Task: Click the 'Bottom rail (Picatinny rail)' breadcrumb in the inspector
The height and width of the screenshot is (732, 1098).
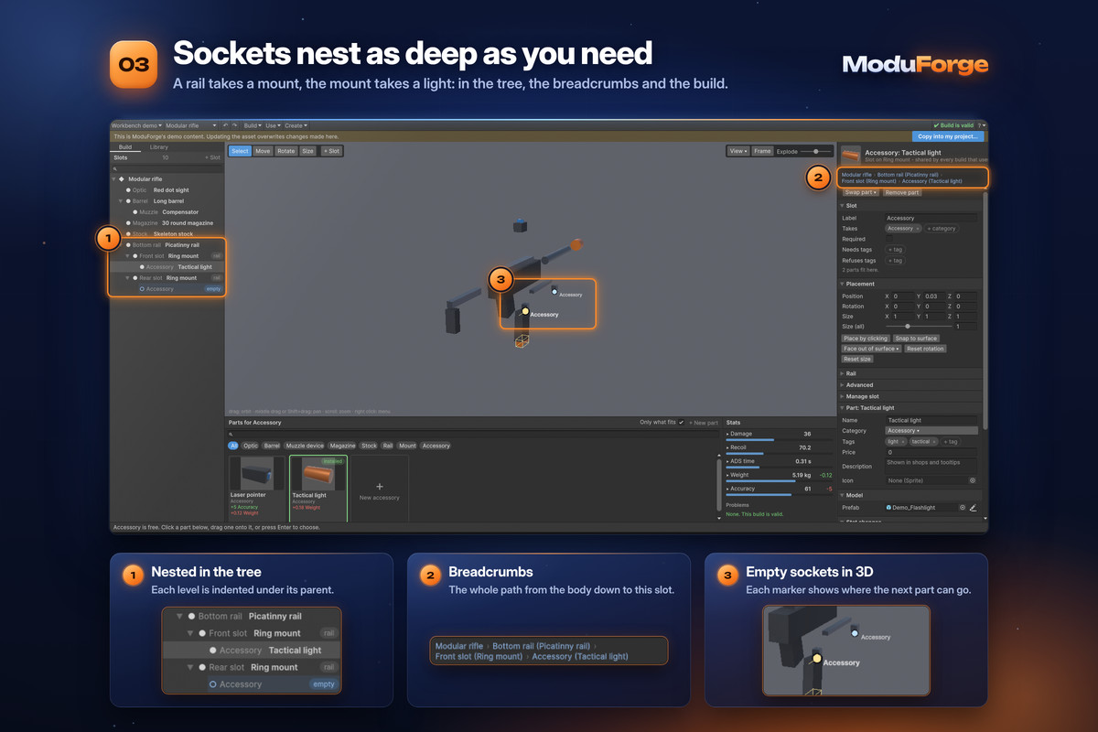Action: pos(908,175)
